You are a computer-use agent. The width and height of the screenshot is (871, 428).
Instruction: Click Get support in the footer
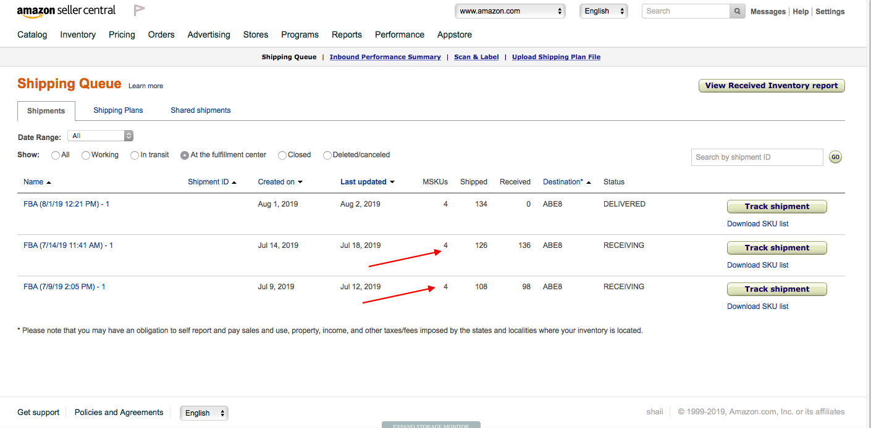[x=38, y=413]
